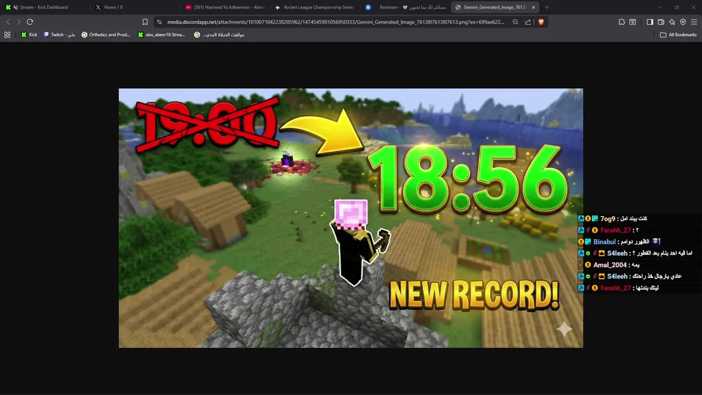Click the subscriber badge next to 7og9
702x395 pixels.
(x=588, y=218)
